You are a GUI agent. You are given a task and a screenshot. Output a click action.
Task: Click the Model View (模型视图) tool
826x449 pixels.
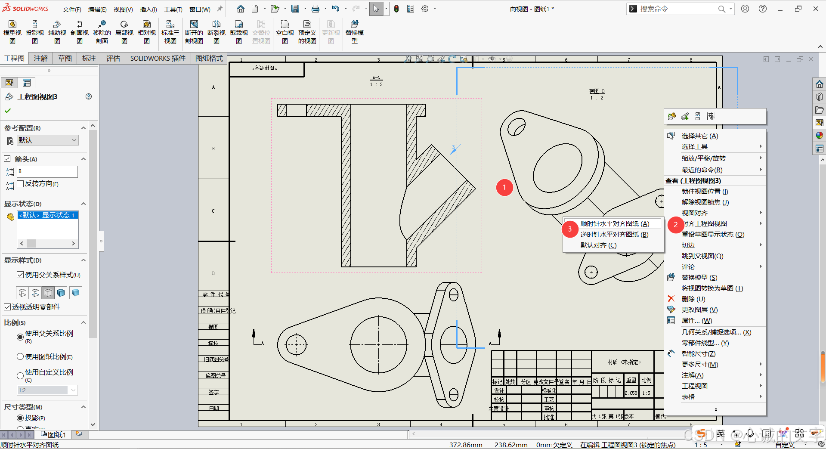click(x=12, y=32)
